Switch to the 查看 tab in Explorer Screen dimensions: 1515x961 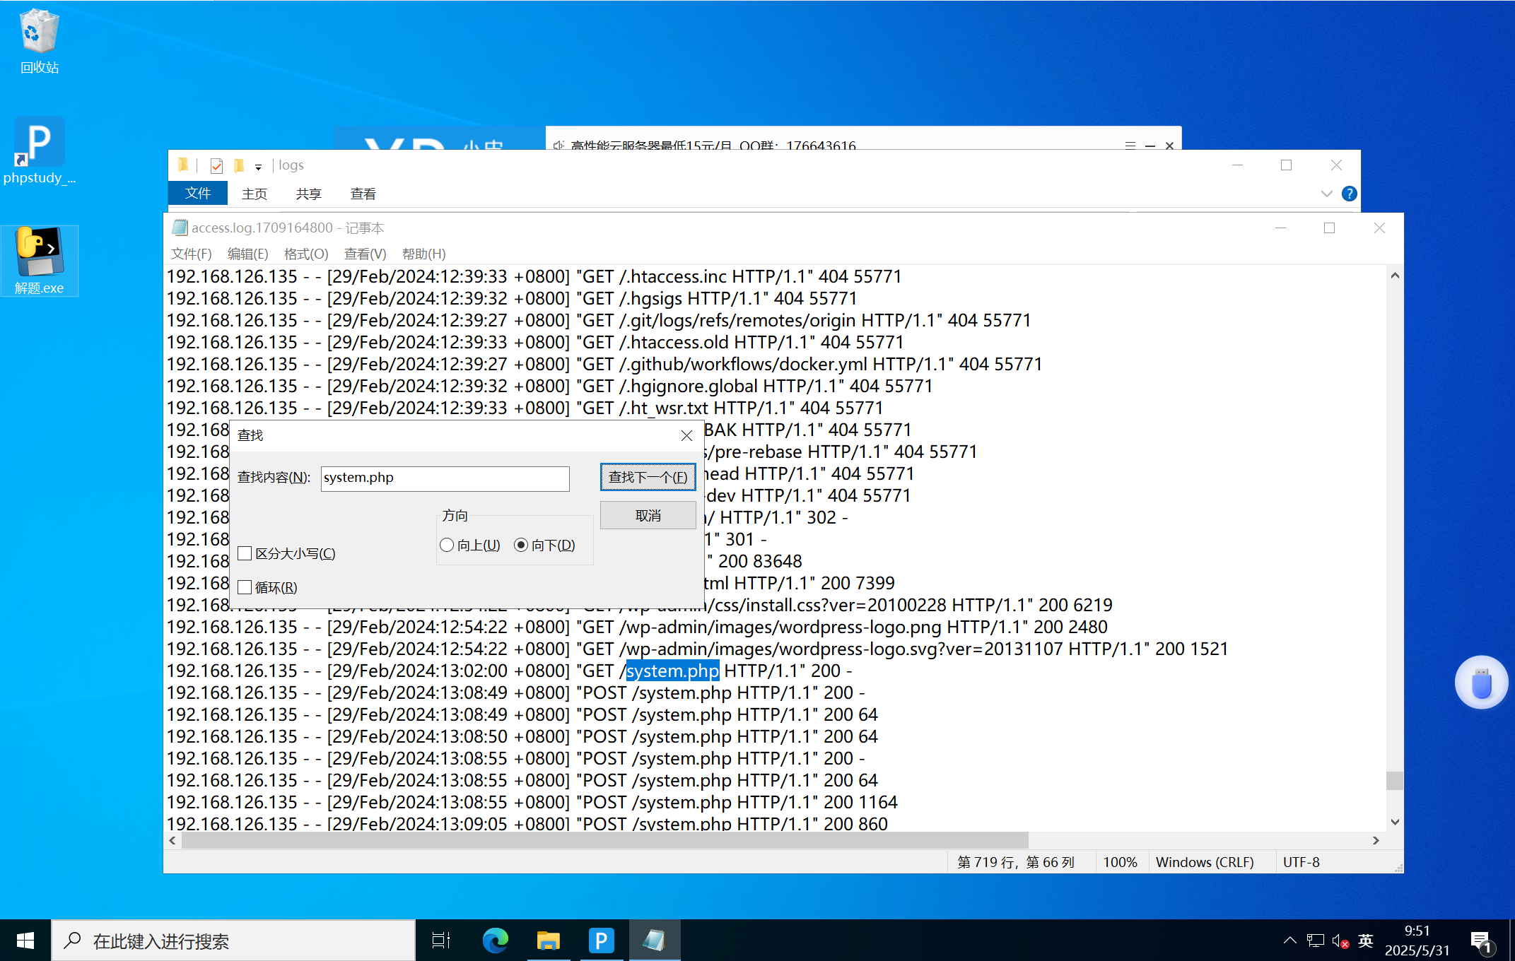(363, 194)
